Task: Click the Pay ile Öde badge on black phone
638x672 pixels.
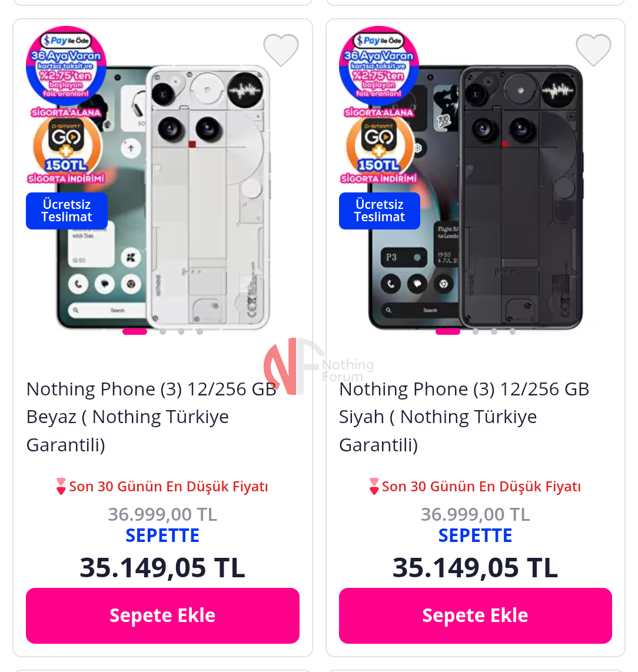Action: coord(379,65)
